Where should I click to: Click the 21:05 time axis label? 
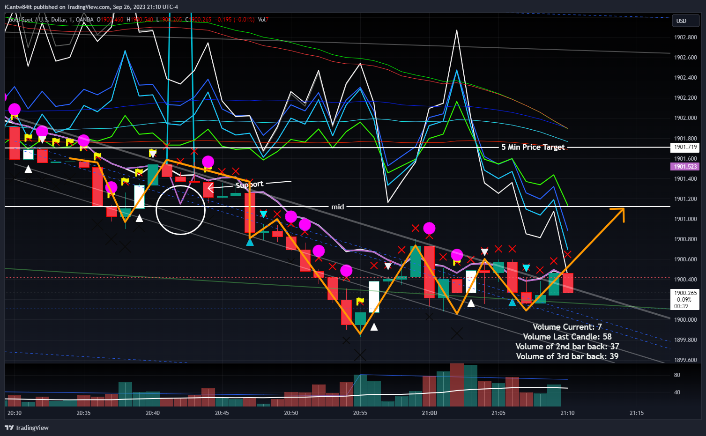coord(498,413)
